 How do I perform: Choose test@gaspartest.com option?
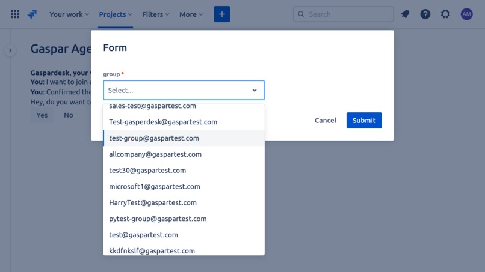coord(184,235)
